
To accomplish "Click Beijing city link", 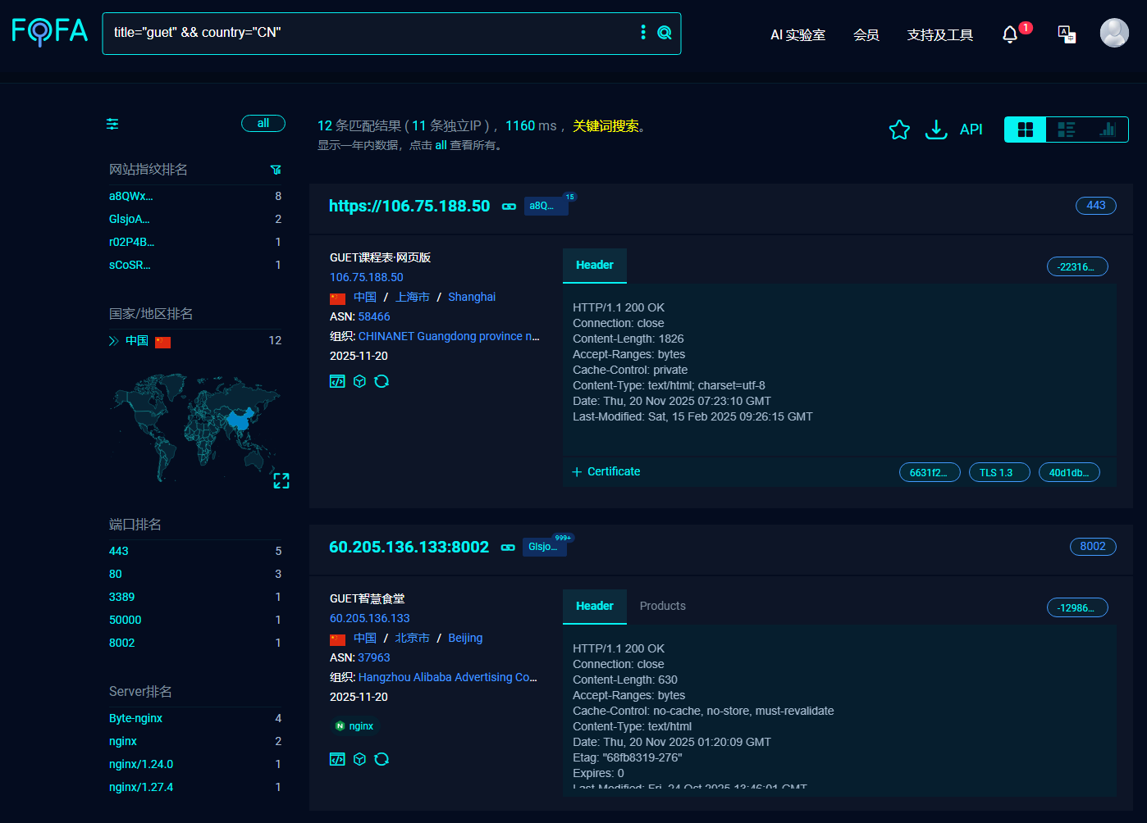I will (x=465, y=639).
